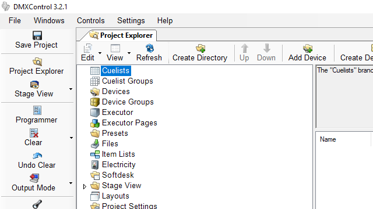The image size is (373, 209).
Task: Open the File menu
Action: tap(15, 21)
